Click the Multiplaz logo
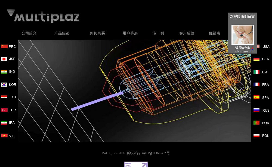This screenshot has width=272, height=167. click(44, 16)
